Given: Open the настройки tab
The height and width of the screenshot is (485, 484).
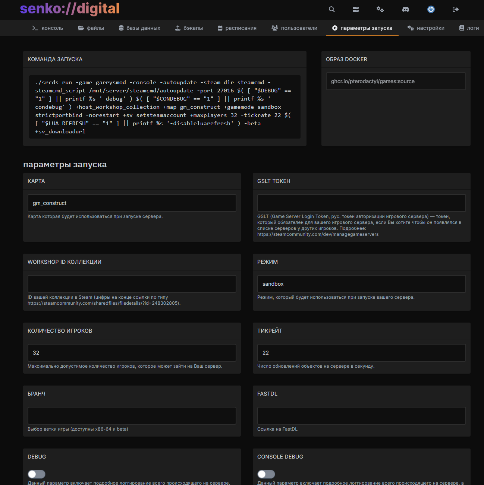Looking at the screenshot, I should point(426,28).
